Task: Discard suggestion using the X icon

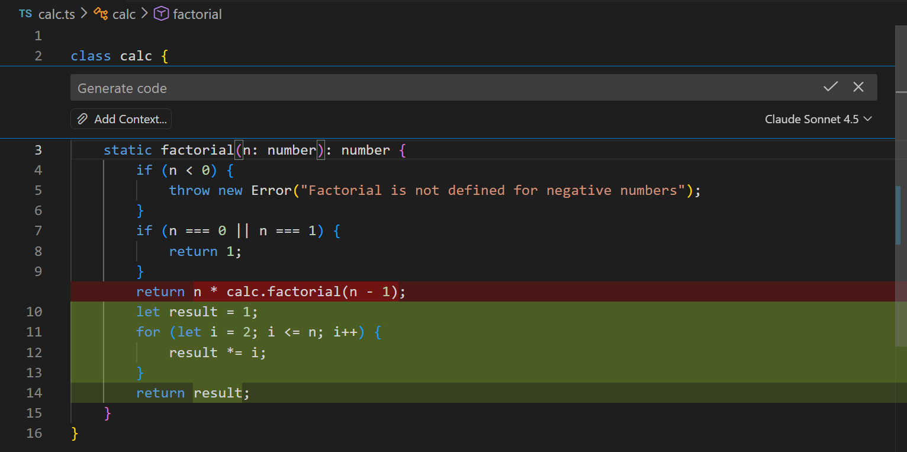Action: tap(858, 86)
